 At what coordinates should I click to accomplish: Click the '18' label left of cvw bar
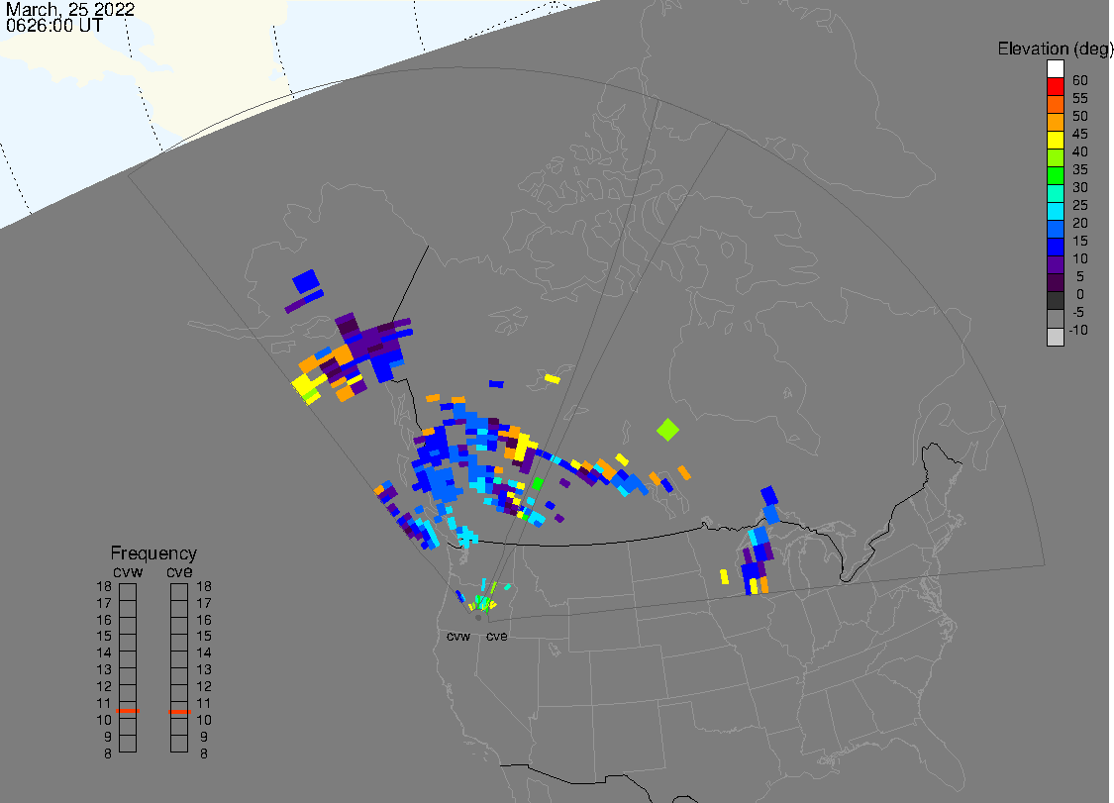(x=104, y=586)
